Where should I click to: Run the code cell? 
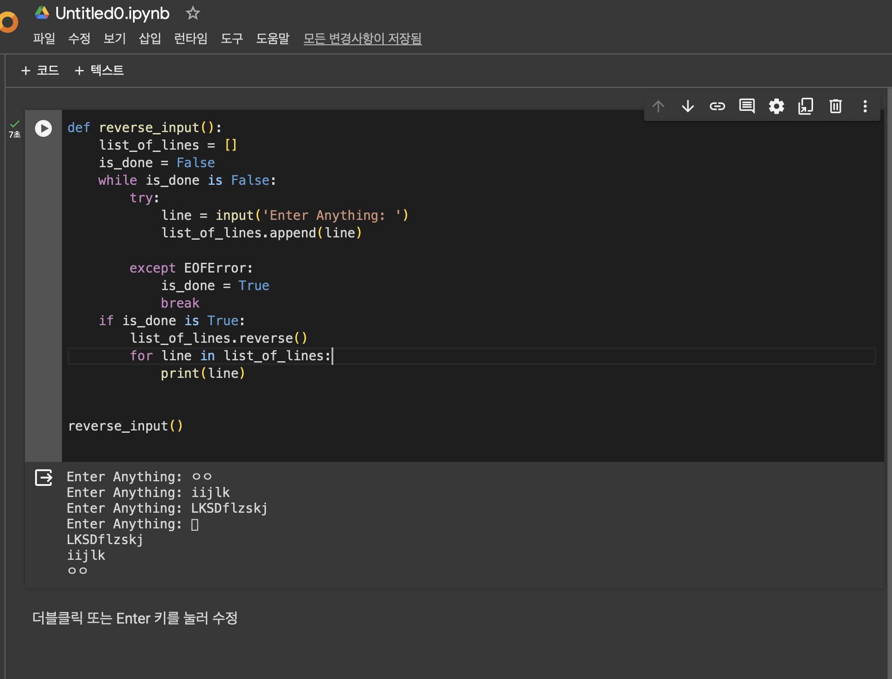(x=43, y=128)
